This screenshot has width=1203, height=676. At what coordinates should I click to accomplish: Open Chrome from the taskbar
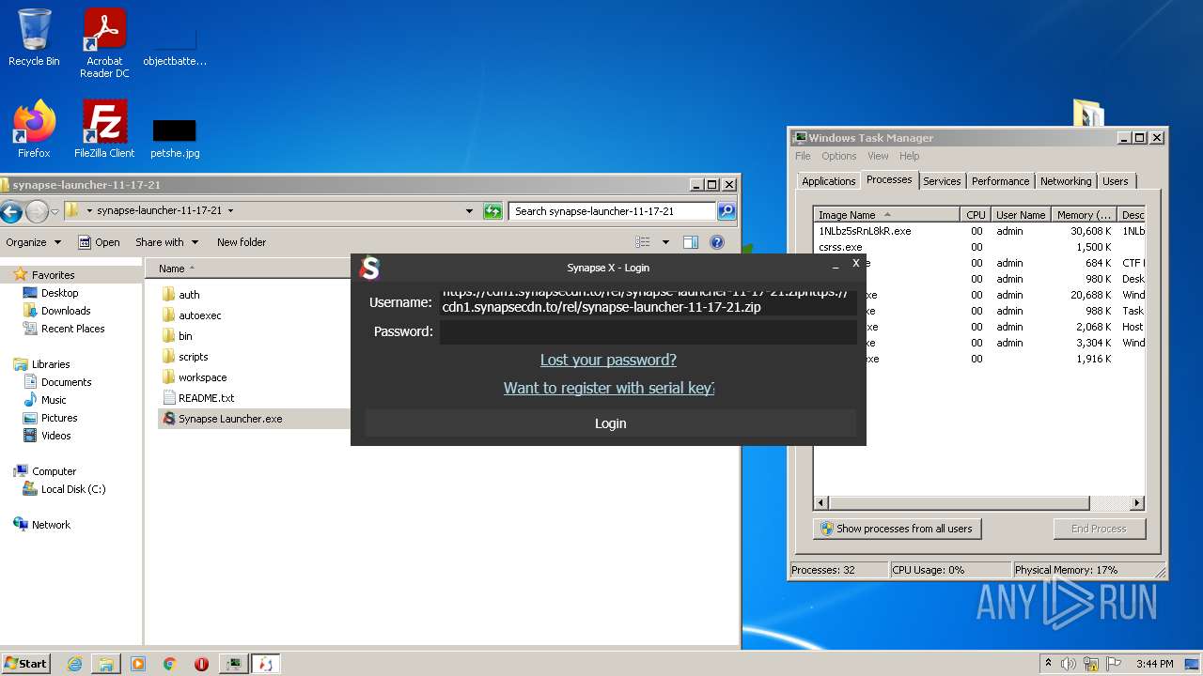tap(170, 664)
